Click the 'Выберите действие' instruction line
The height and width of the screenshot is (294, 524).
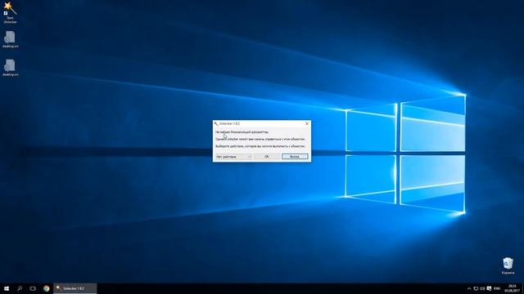[x=260, y=146]
